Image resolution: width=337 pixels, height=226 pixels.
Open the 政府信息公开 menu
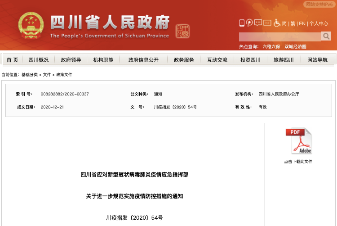[143, 60]
